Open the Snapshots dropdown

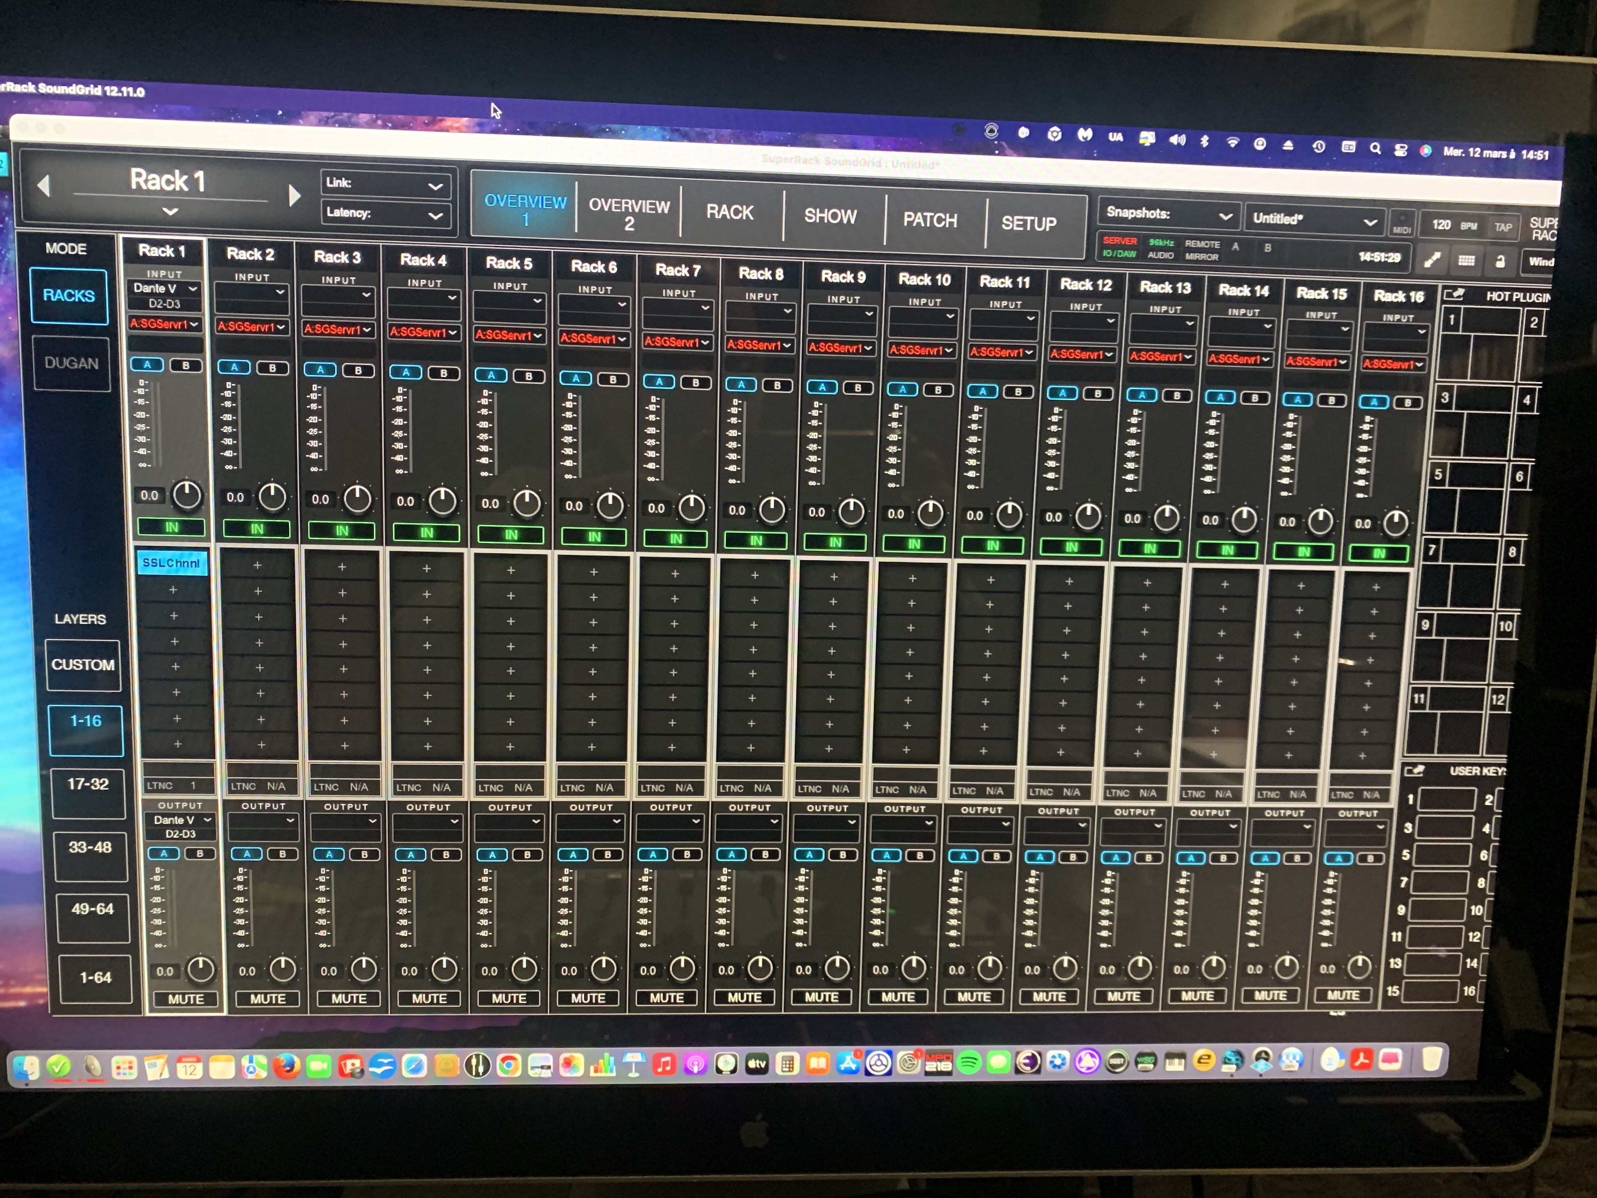coord(1169,214)
